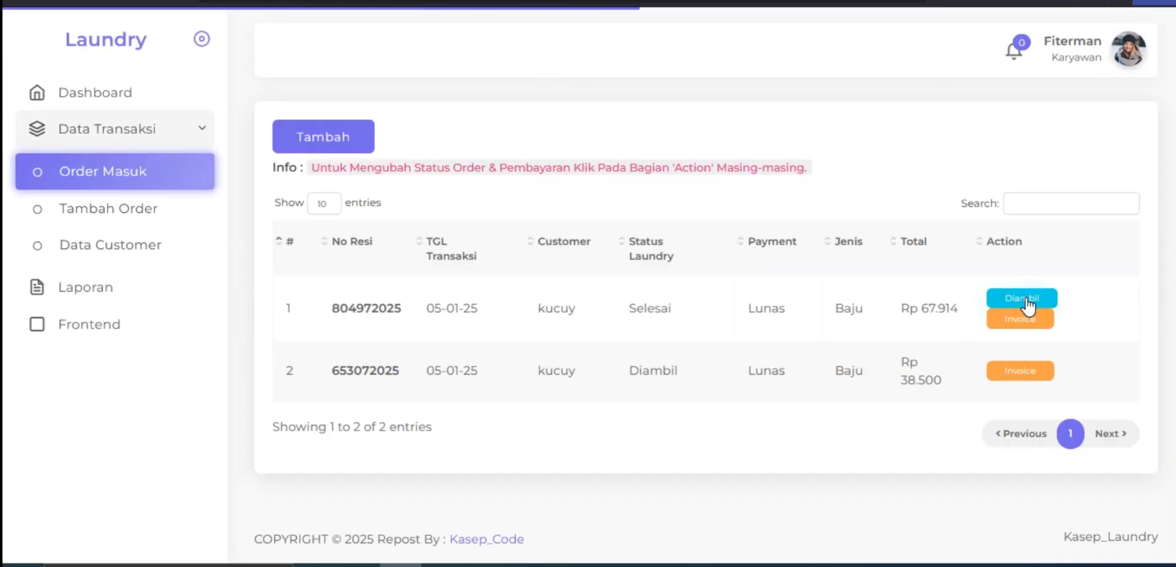Click the Previous pagination button
This screenshot has width=1176, height=567.
[x=1021, y=433]
